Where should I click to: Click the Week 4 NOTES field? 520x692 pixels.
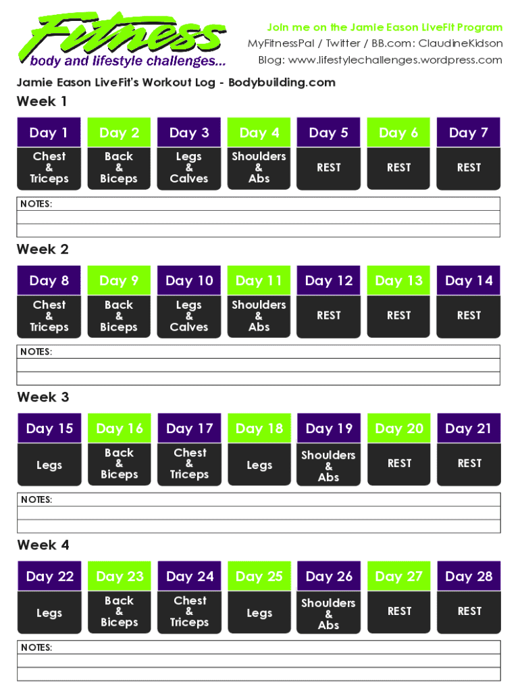point(259,660)
